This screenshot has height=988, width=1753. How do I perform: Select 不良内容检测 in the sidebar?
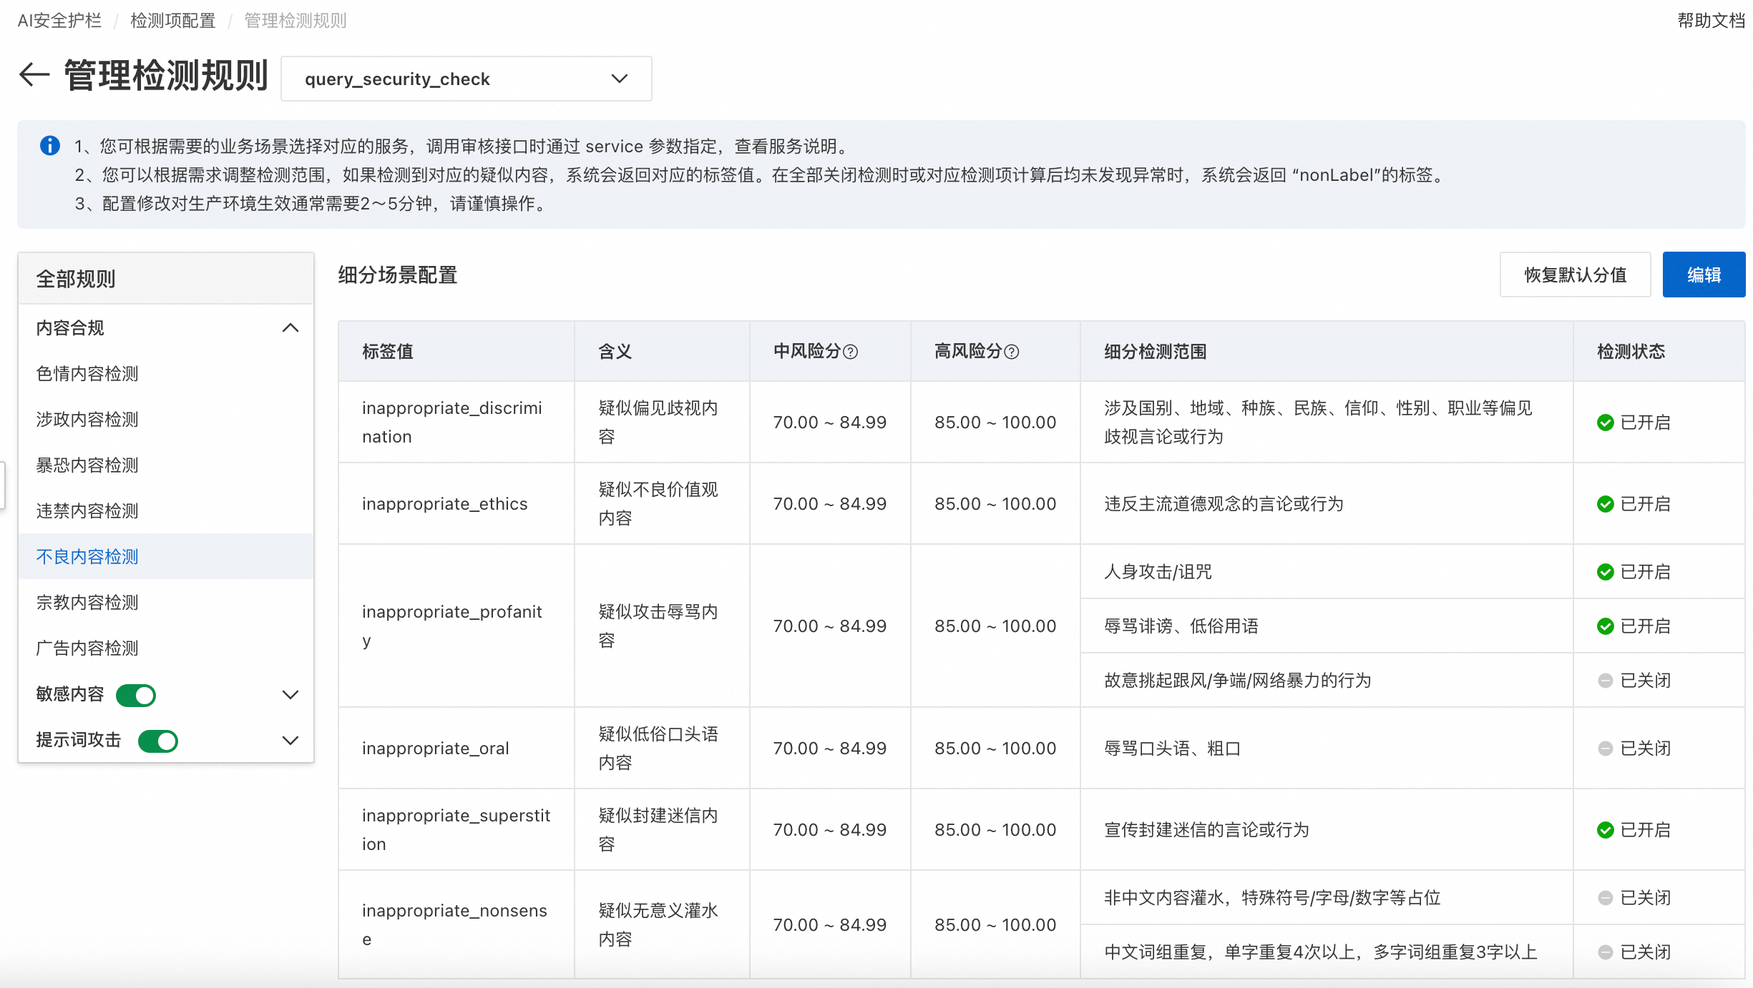tap(166, 557)
